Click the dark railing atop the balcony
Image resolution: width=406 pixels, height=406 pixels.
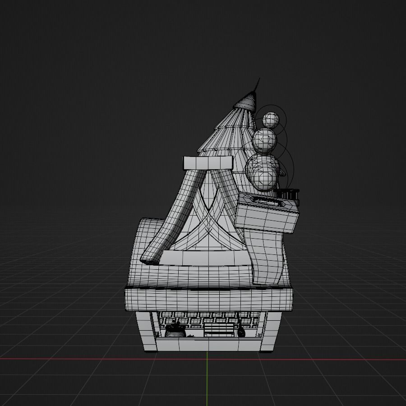[x=288, y=193]
